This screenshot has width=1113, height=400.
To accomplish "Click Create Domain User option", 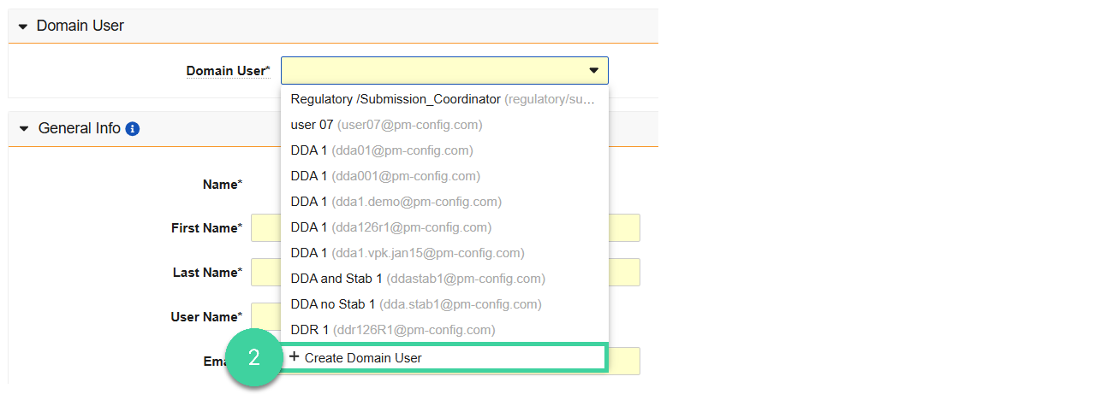I will pos(444,357).
